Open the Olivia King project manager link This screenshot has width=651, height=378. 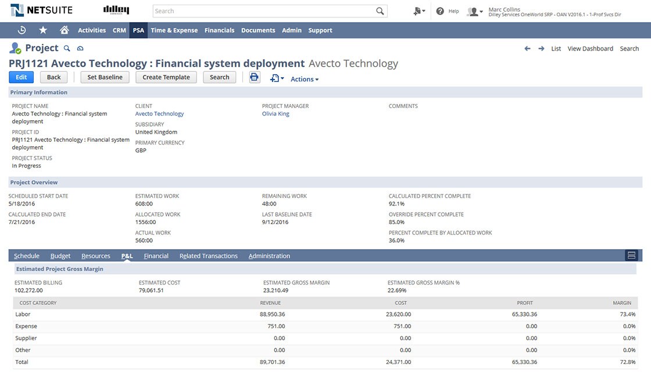click(x=276, y=114)
